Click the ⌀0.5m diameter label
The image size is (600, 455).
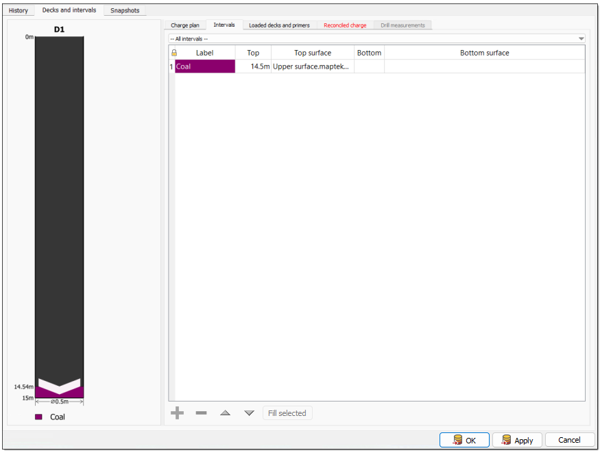click(59, 402)
